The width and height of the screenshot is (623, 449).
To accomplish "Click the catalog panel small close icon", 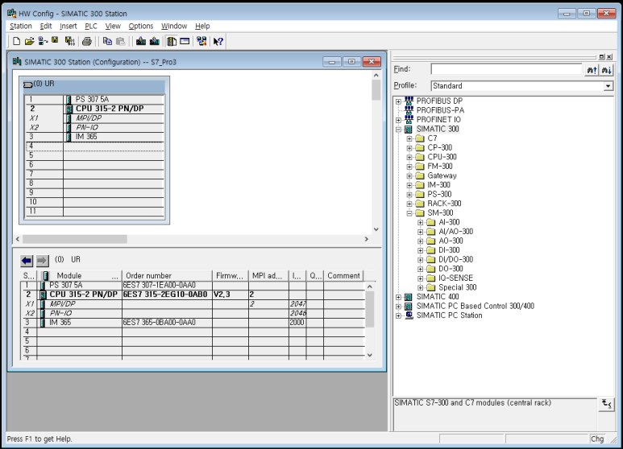I will click(x=609, y=56).
